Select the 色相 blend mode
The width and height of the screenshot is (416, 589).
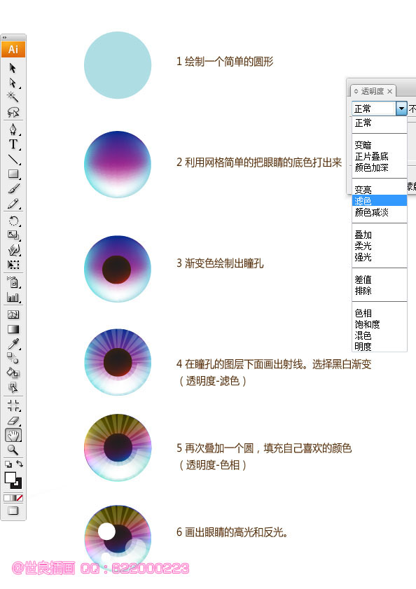tap(380, 313)
